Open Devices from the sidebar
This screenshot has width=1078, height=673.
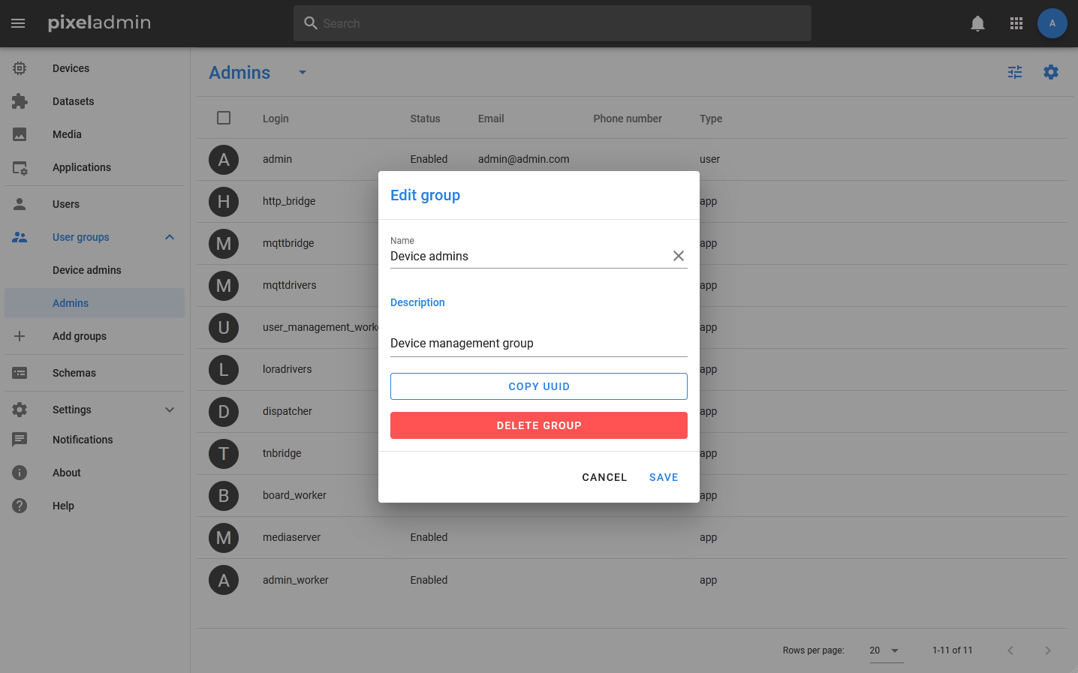click(x=71, y=68)
